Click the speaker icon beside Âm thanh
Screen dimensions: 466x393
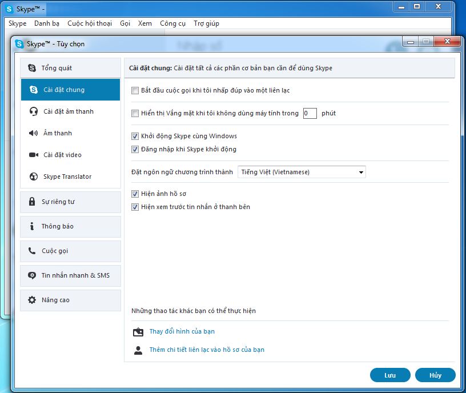pos(34,133)
